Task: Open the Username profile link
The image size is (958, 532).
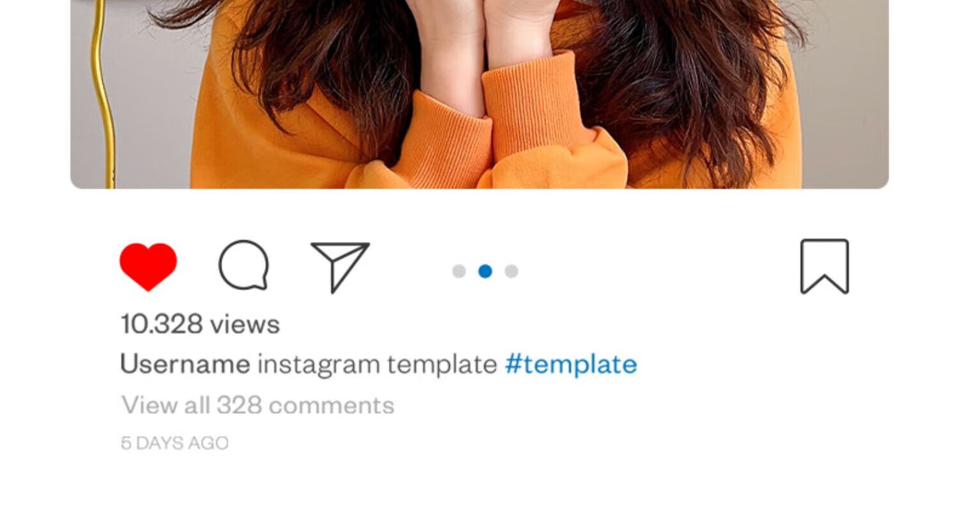Action: 185,364
